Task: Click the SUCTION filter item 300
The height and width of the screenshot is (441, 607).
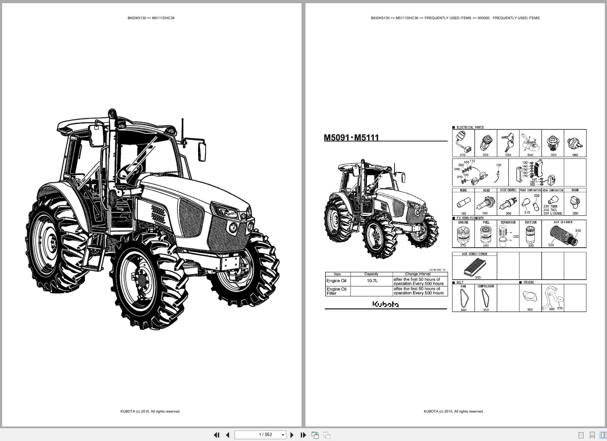Action: point(530,235)
